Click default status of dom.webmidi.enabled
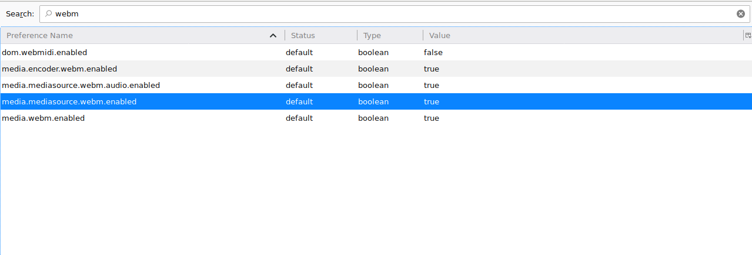The height and width of the screenshot is (255, 752). (x=299, y=52)
